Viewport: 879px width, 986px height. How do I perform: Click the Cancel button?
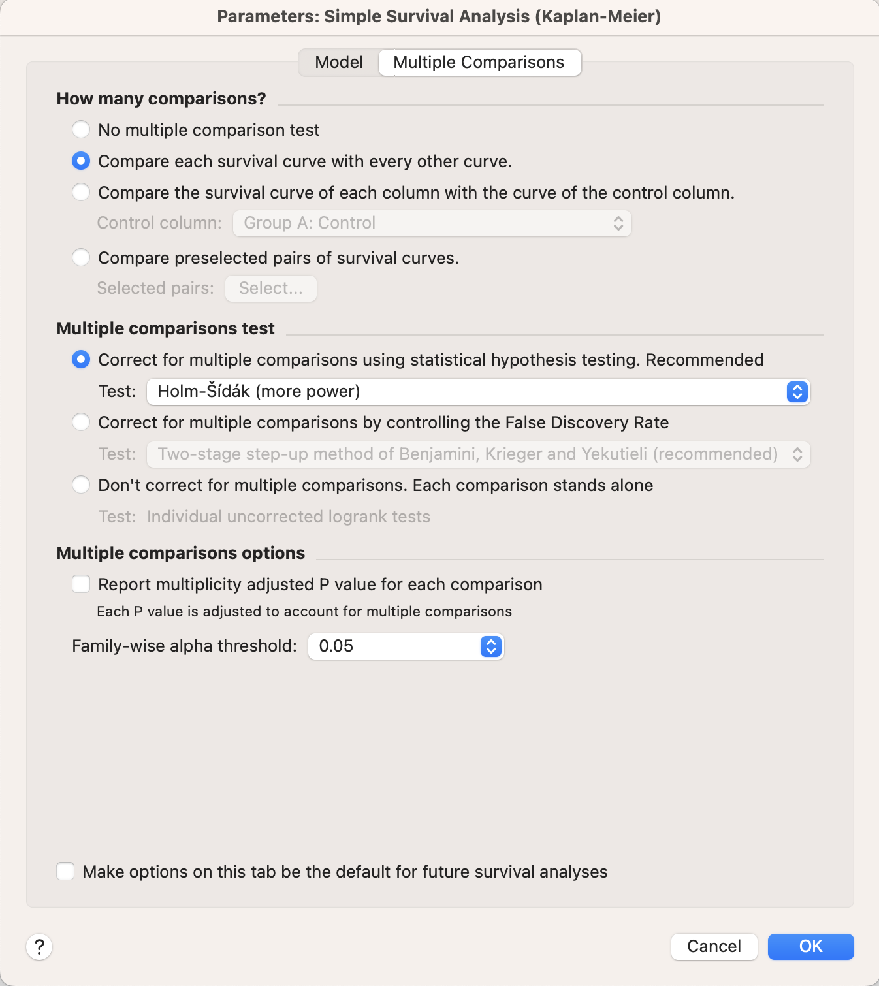(714, 946)
